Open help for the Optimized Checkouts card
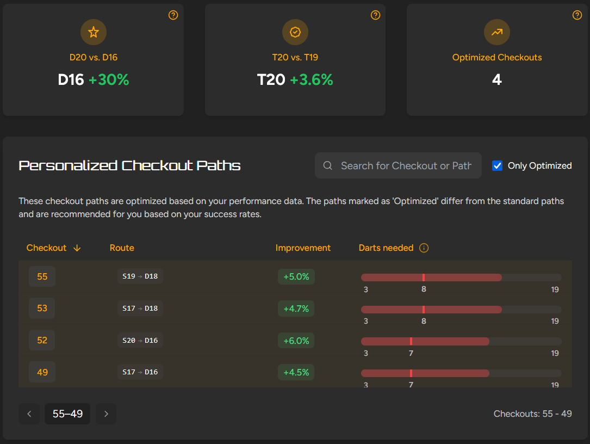Image resolution: width=590 pixels, height=444 pixels. 577,15
